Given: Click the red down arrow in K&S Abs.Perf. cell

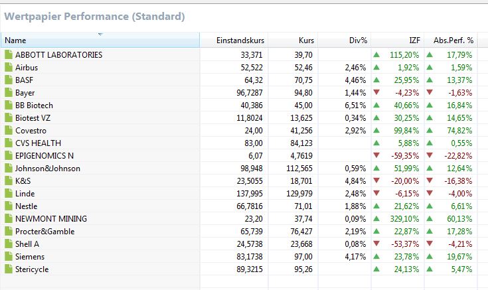Looking at the screenshot, I should tap(430, 181).
